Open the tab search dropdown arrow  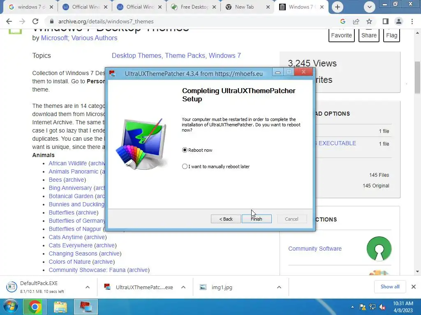pyautogui.click(x=370, y=7)
